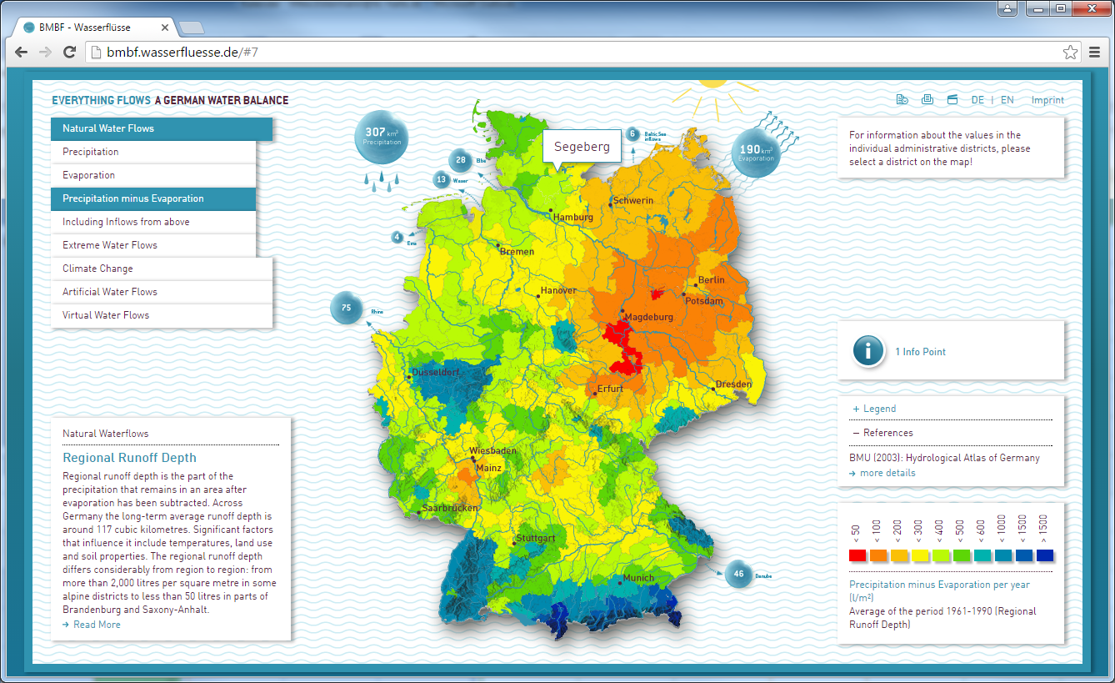Click the orange < 100 legend swatch
The height and width of the screenshot is (683, 1115).
878,555
